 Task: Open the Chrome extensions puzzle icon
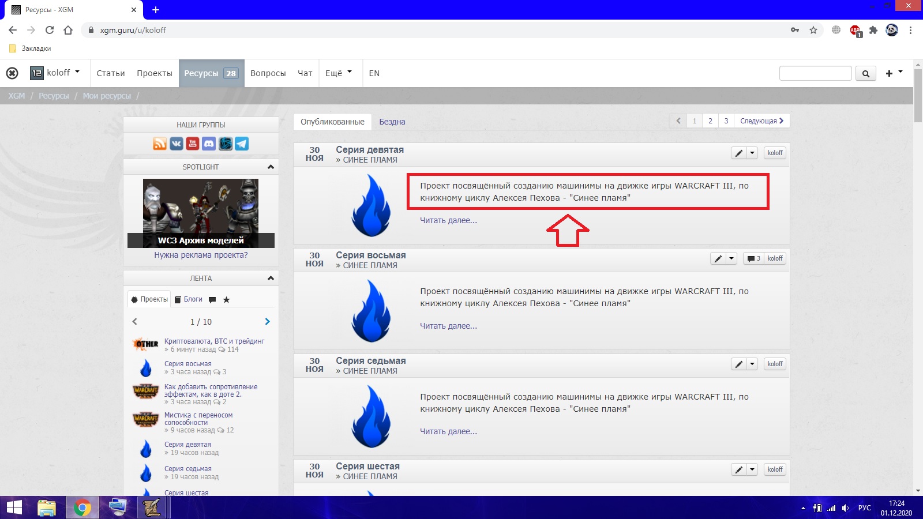point(873,30)
